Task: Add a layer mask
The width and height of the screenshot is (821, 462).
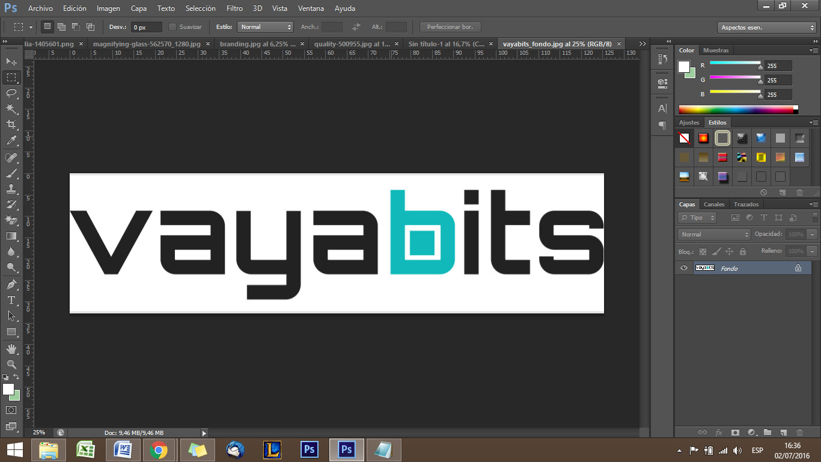Action: click(x=735, y=432)
